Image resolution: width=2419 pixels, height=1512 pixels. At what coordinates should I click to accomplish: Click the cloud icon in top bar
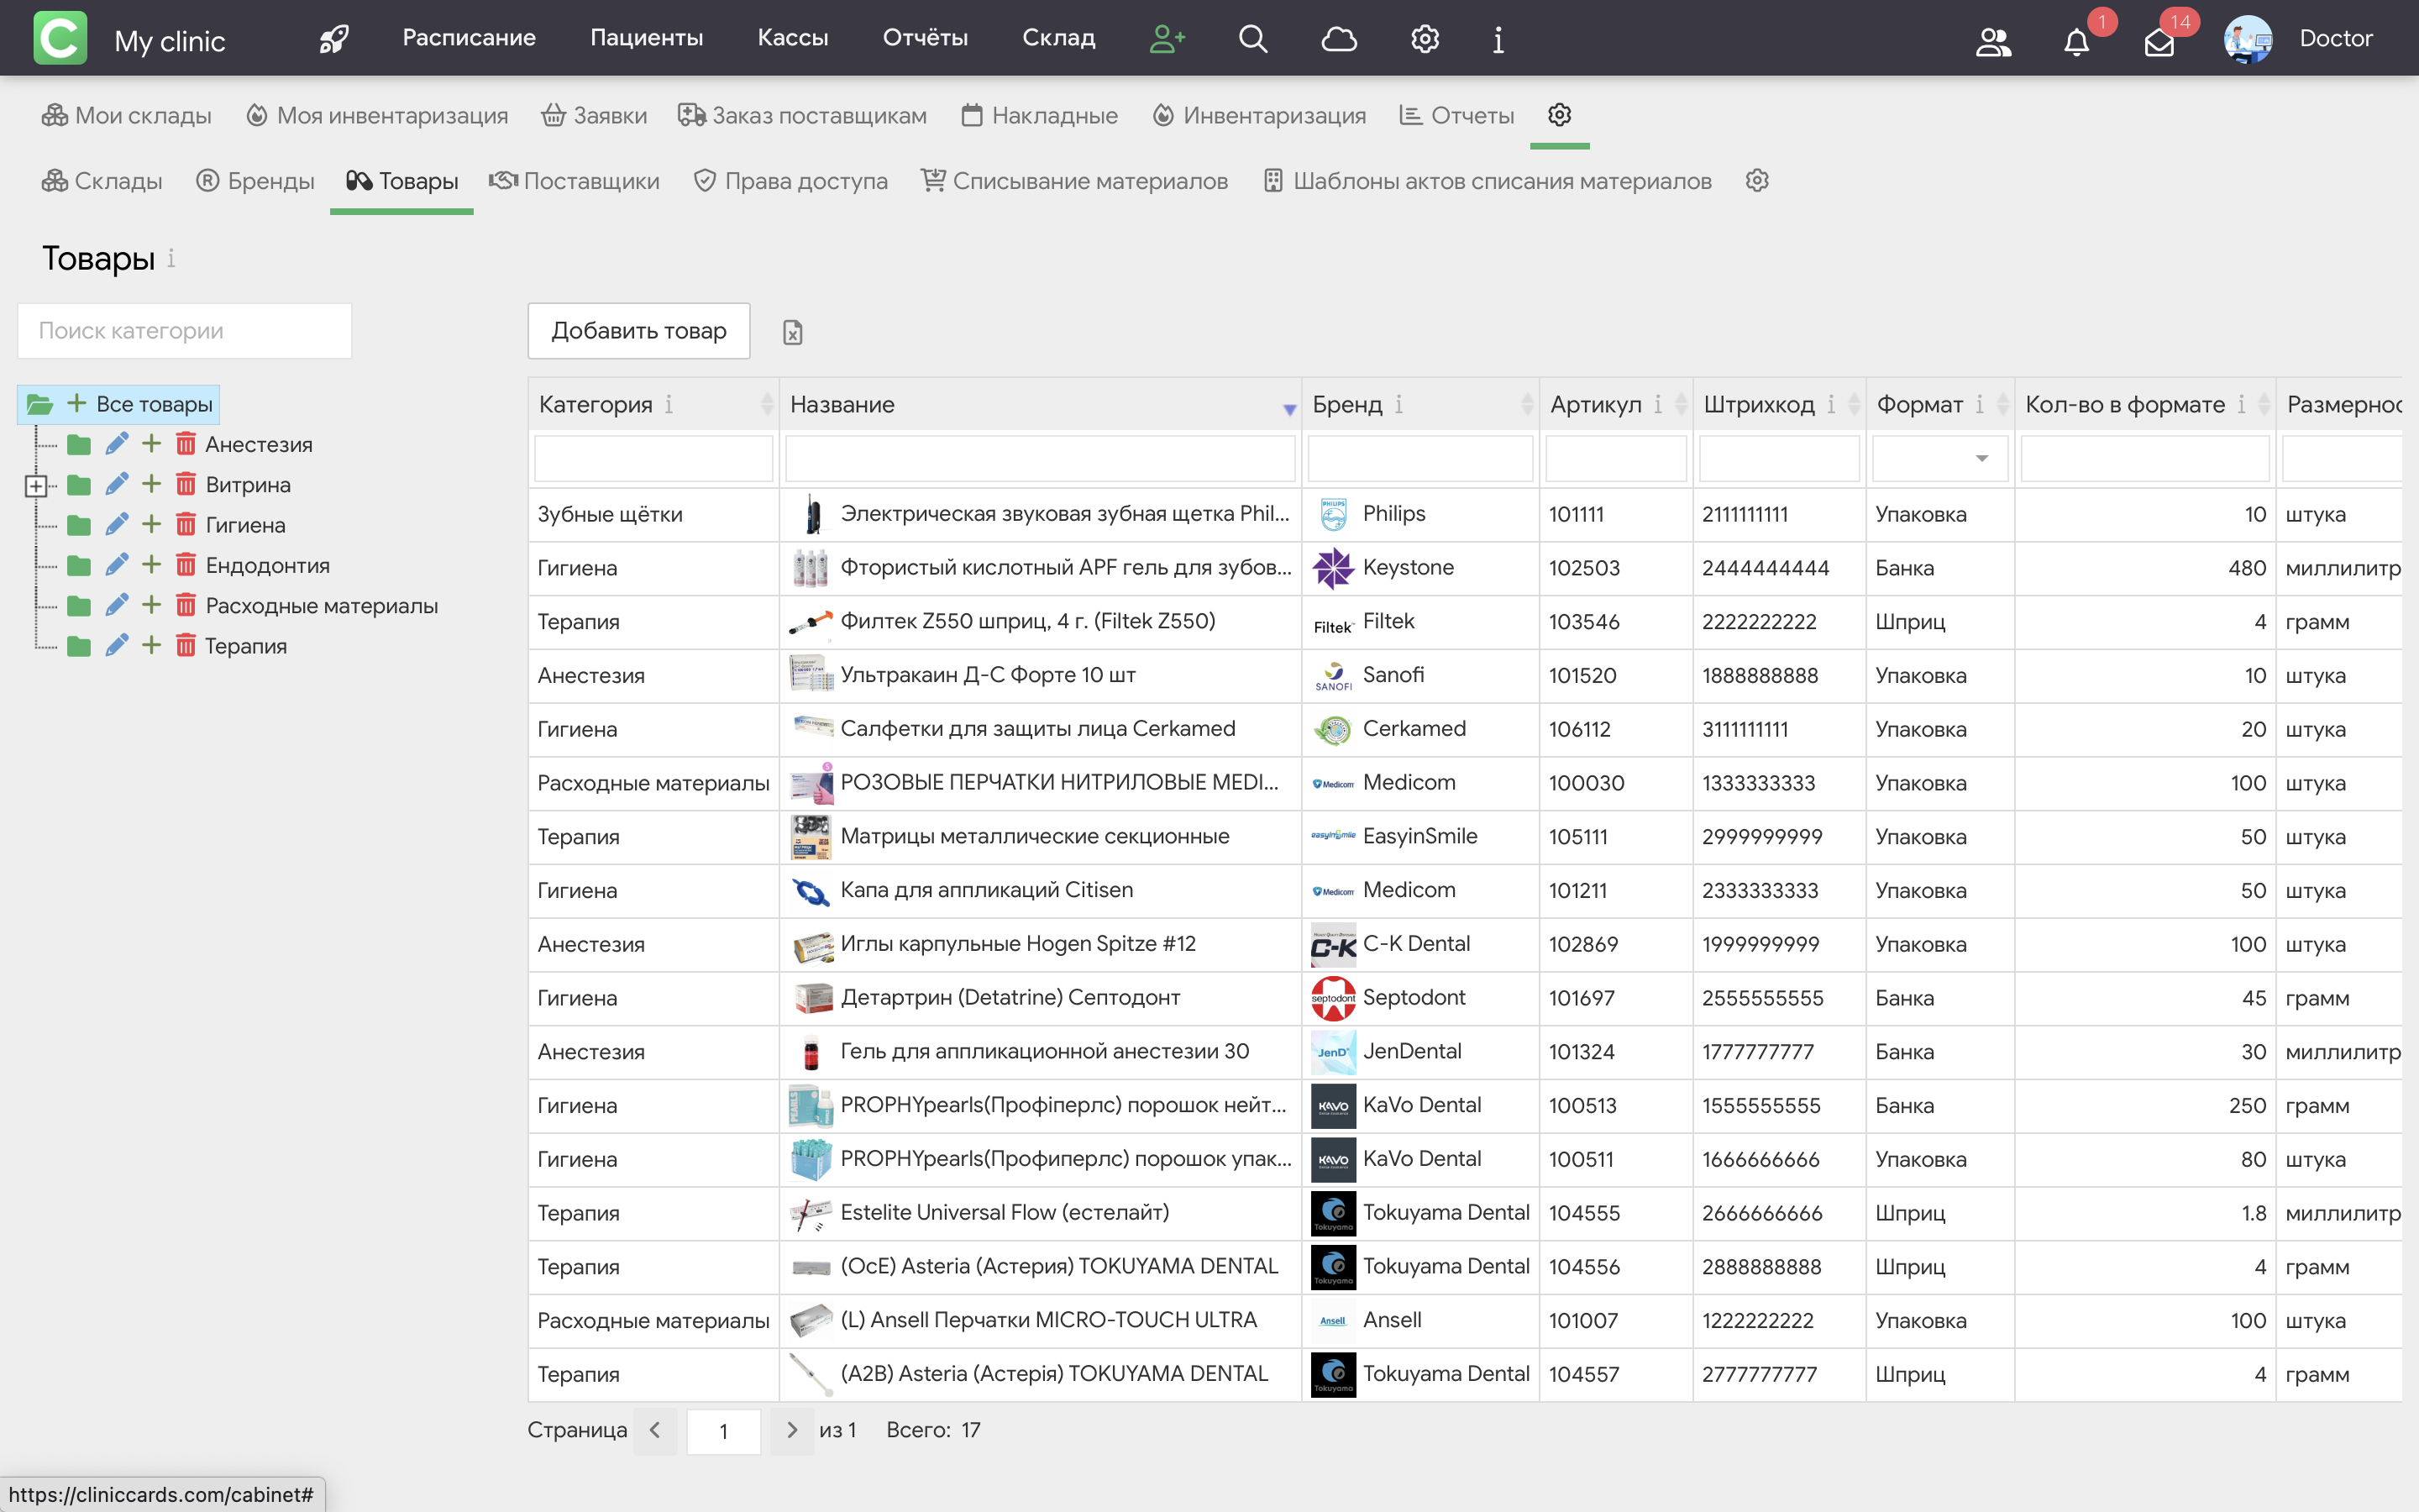pos(1339,39)
